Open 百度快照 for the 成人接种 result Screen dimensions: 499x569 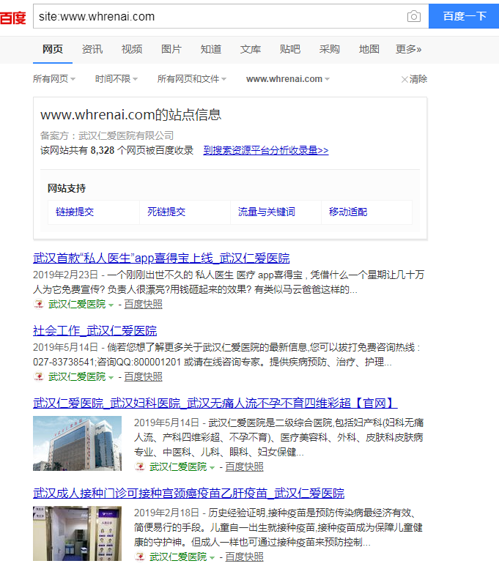[x=244, y=557]
